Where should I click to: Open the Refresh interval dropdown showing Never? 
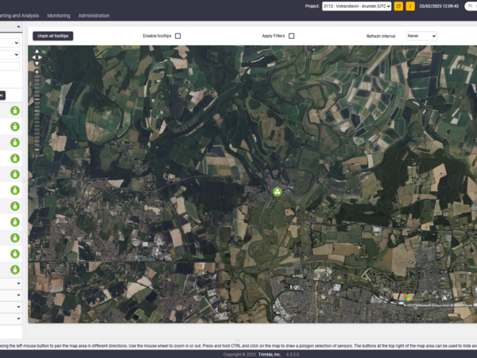[421, 36]
